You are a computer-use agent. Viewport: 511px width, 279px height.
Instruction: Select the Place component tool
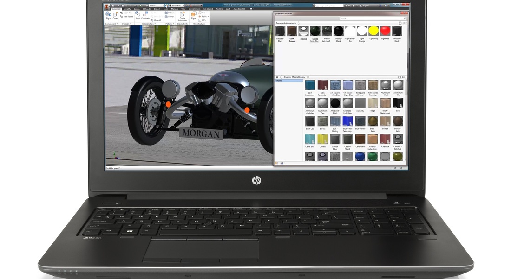108,15
